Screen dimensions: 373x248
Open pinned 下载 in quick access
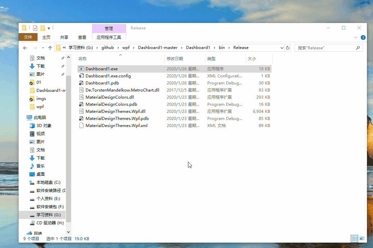point(41,66)
